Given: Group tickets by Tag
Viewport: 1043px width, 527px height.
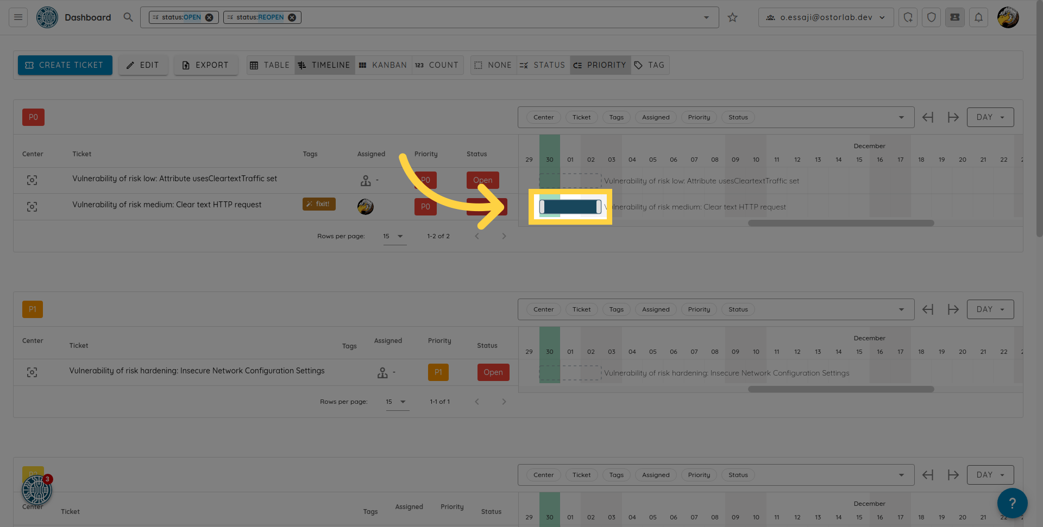Looking at the screenshot, I should pyautogui.click(x=650, y=65).
